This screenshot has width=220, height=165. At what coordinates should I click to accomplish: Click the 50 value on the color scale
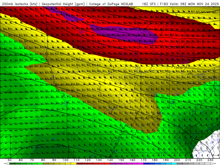(x=10, y=160)
